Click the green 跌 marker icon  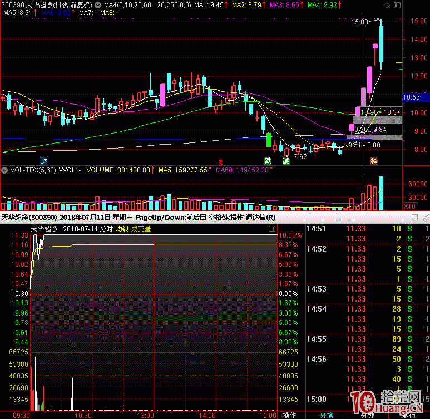click(x=268, y=161)
